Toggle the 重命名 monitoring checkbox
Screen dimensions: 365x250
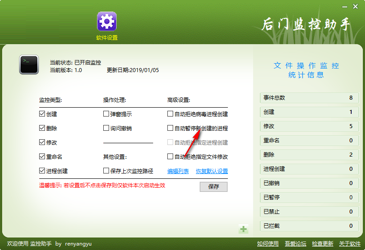point(42,156)
